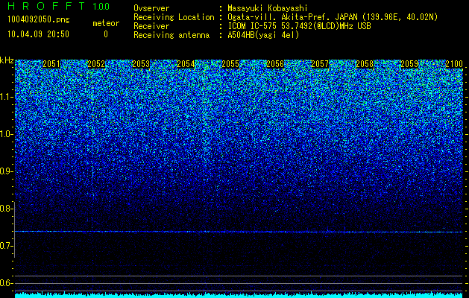Click the 2059 time marker
This screenshot has width=469, height=298.
pyautogui.click(x=409, y=64)
